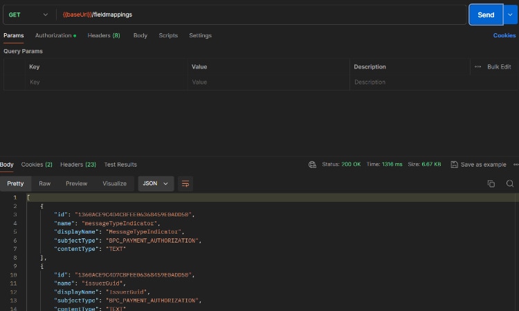
Task: Open the Cookies link
Action: 504,35
